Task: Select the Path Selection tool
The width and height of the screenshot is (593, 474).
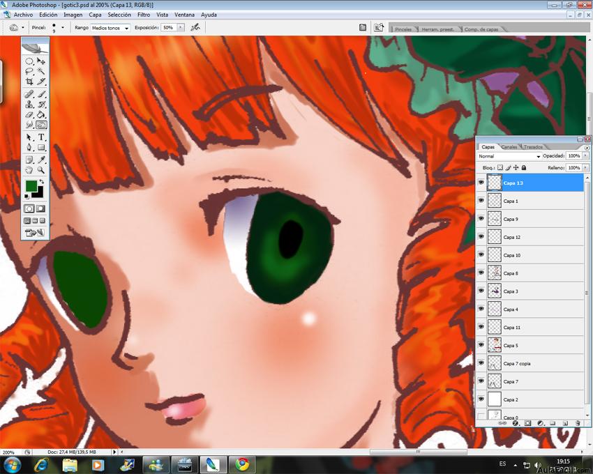Action: 29,137
